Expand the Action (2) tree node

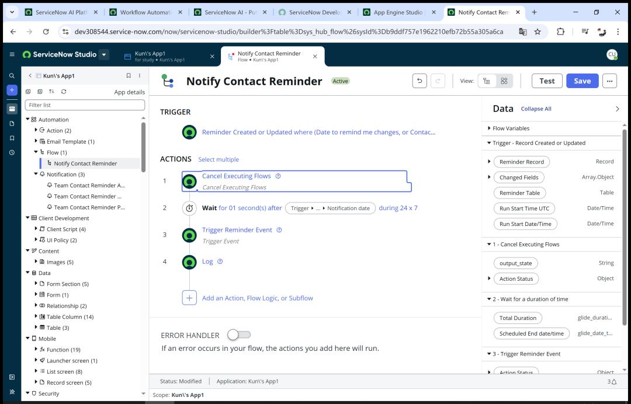click(x=36, y=130)
